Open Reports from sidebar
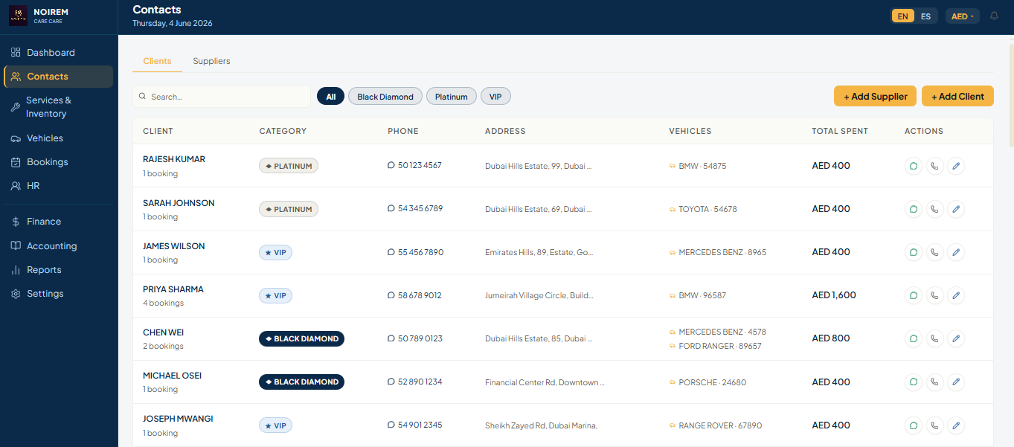 (x=58, y=270)
